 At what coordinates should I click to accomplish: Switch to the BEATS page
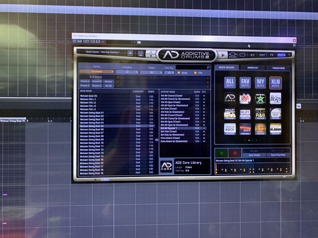281,55
